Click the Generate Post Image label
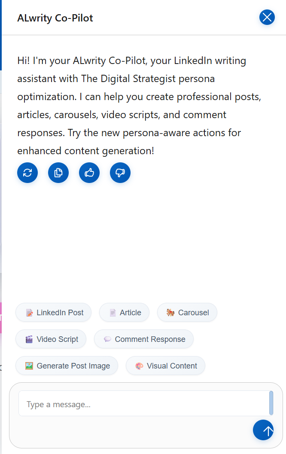 tap(73, 366)
